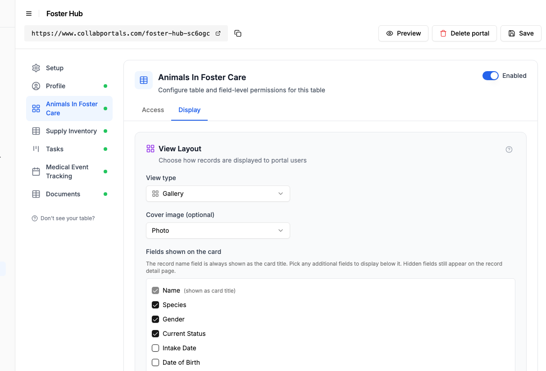Go to Supply Inventory in sidebar
The height and width of the screenshot is (371, 546).
[69, 131]
